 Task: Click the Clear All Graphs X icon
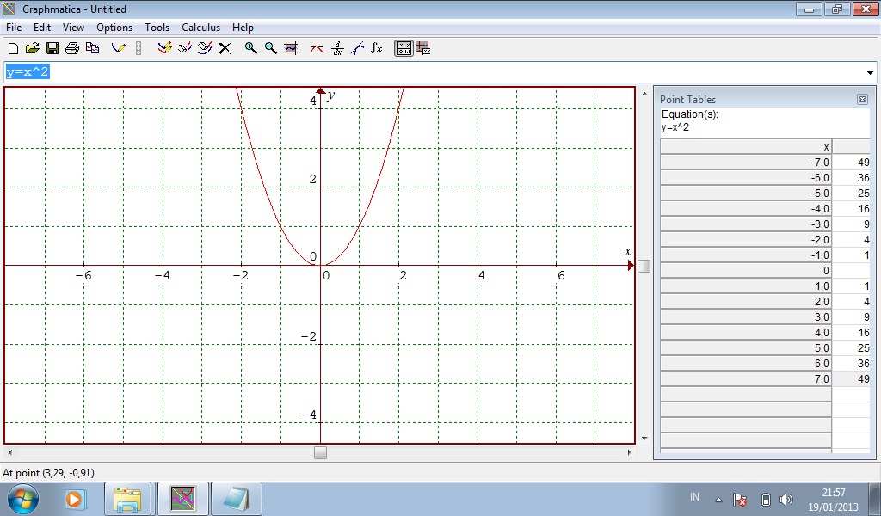pos(225,48)
